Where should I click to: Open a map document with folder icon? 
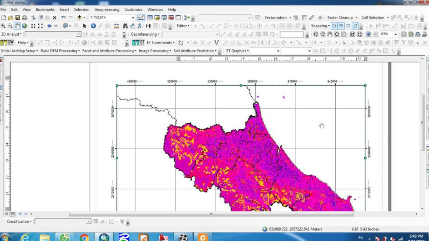pyautogui.click(x=10, y=17)
